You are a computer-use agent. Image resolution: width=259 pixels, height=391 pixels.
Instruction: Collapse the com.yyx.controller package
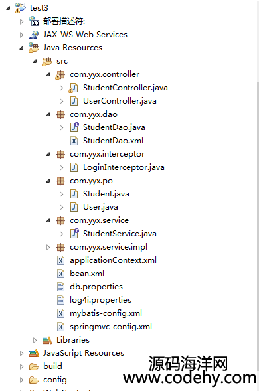(x=48, y=74)
